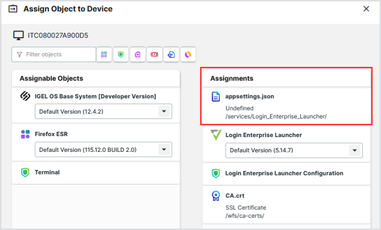Open IGEL OS Base System version dropdown
Image resolution: width=381 pixels, height=230 pixels.
point(163,112)
